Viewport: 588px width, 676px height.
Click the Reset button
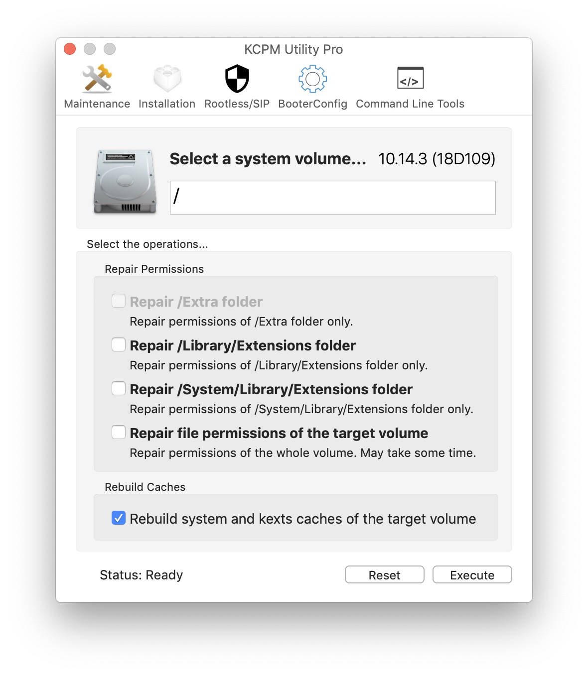(385, 574)
